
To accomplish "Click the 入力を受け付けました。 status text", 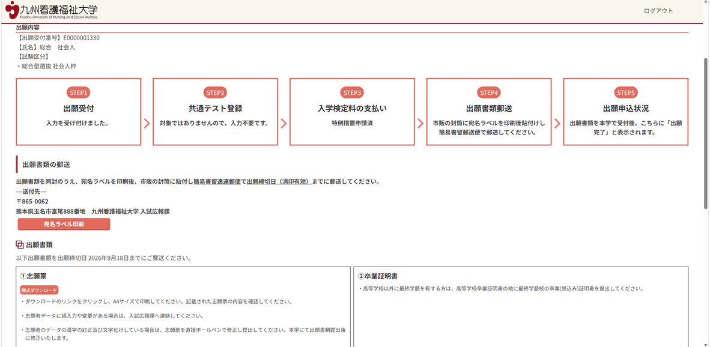I will tap(78, 123).
